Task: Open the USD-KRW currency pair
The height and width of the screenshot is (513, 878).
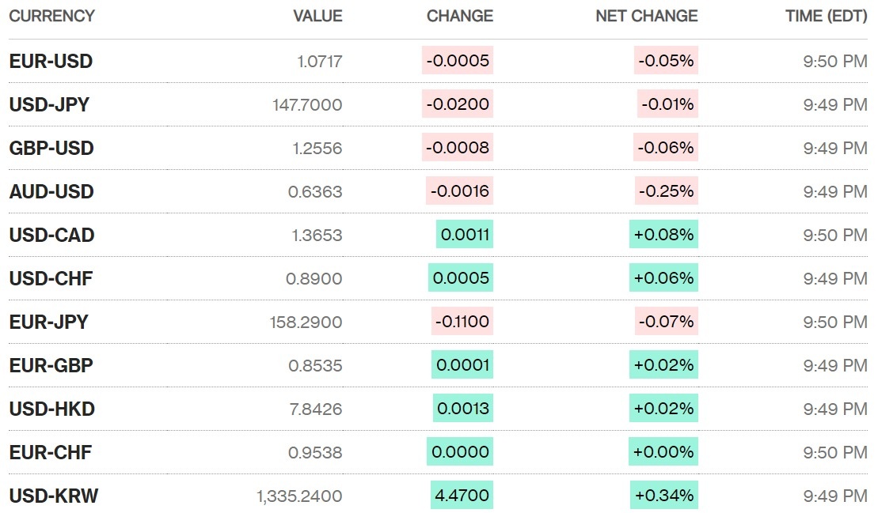Action: tap(53, 496)
